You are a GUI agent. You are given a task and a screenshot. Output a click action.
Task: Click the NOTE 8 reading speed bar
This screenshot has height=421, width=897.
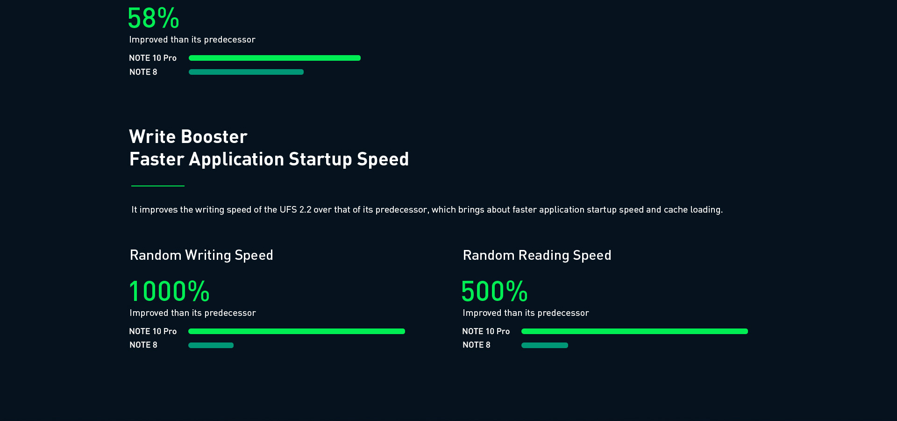tap(544, 345)
